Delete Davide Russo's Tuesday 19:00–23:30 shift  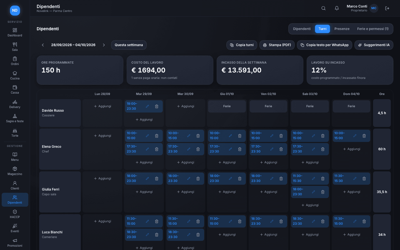(x=157, y=106)
